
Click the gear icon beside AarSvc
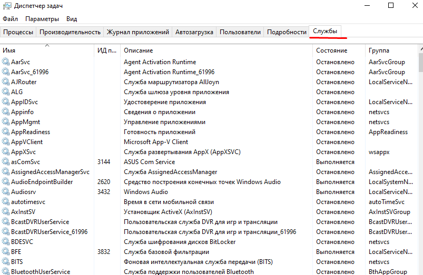(6, 62)
